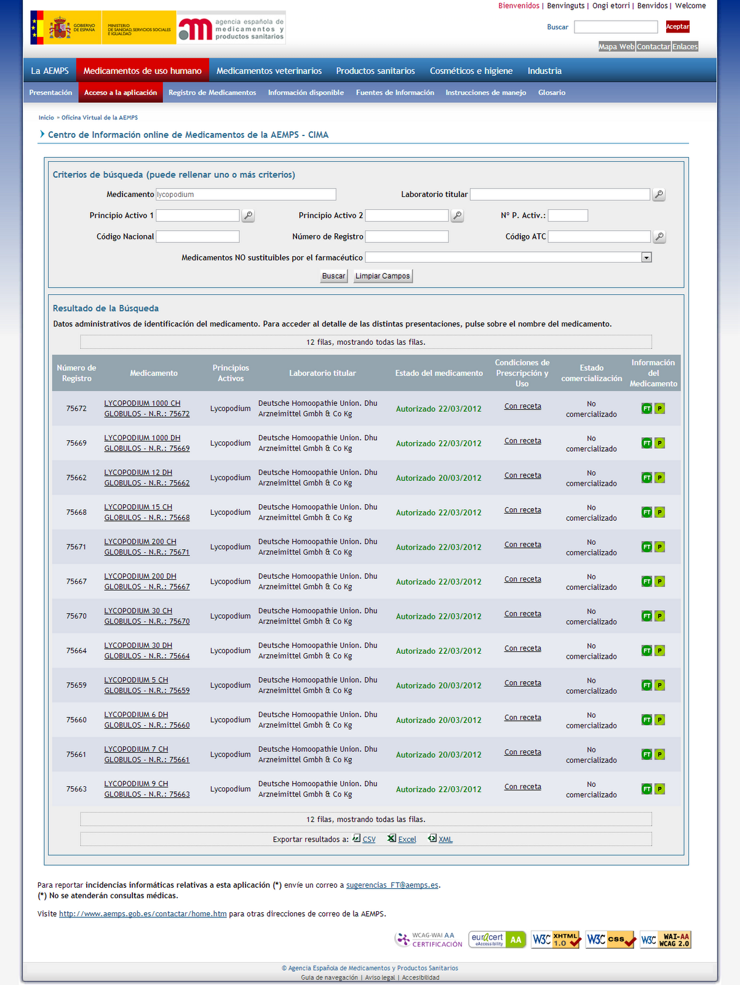The height and width of the screenshot is (985, 740).
Task: Open the Productos sanitarios menu
Action: click(375, 71)
